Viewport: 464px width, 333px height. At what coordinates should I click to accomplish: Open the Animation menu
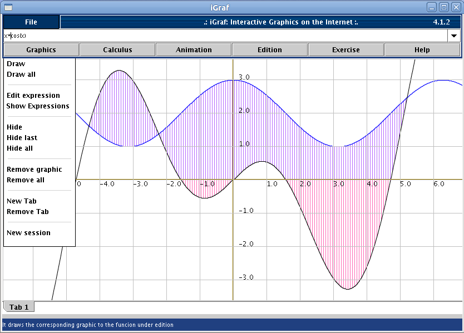(194, 49)
